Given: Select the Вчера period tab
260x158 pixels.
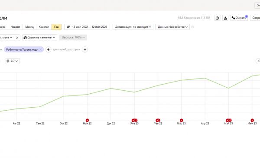Looking at the screenshot, I should 3,27.
